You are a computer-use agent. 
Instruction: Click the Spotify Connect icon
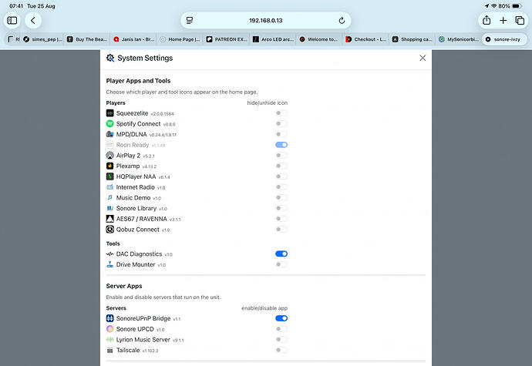tap(110, 123)
